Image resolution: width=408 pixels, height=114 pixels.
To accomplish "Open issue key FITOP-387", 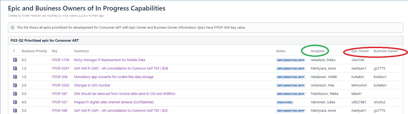I will pyautogui.click(x=60, y=94).
